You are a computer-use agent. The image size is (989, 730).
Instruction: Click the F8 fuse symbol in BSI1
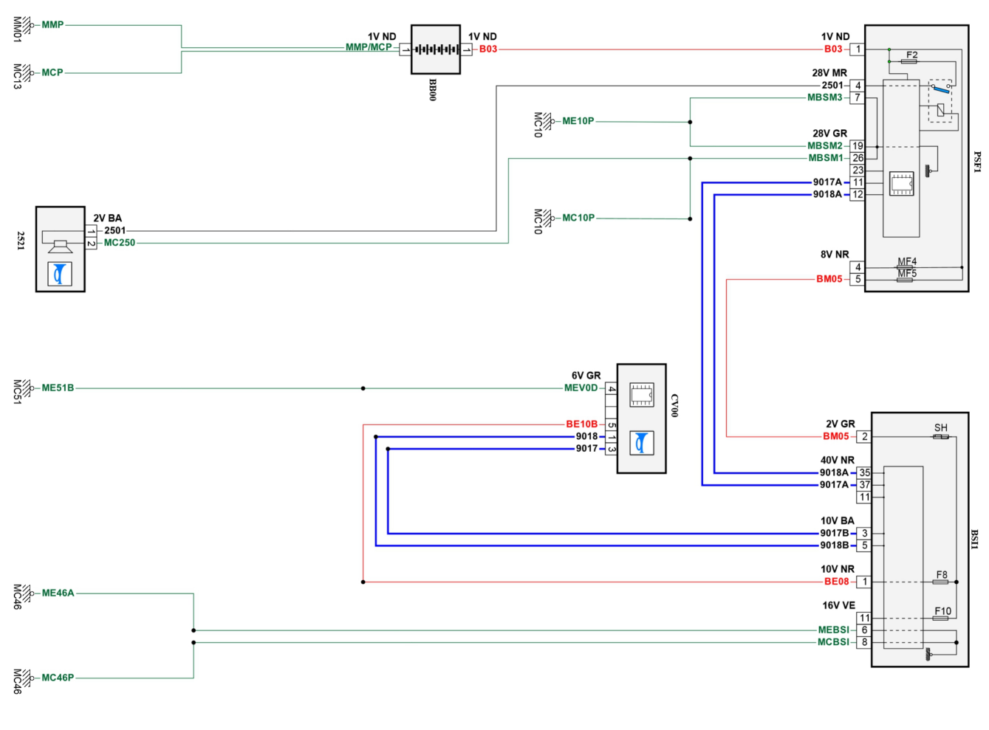(940, 582)
